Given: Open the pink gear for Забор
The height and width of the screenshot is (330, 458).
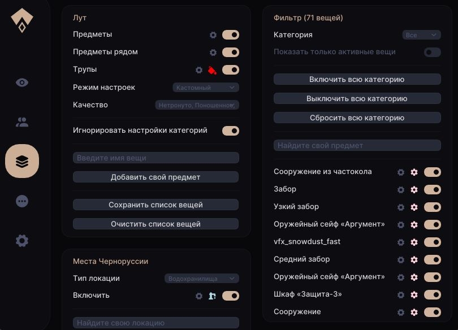Looking at the screenshot, I should [x=414, y=190].
